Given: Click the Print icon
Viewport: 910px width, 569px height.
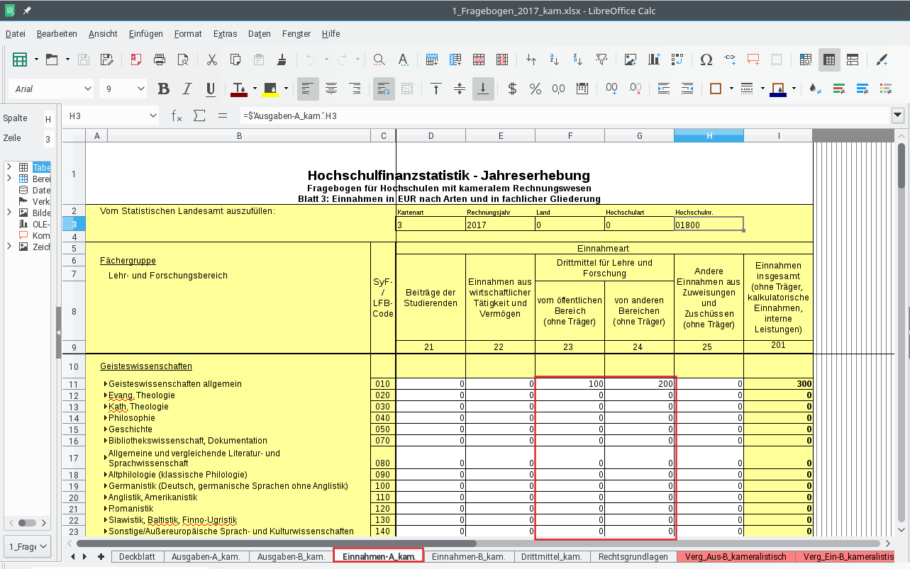Looking at the screenshot, I should 160,60.
